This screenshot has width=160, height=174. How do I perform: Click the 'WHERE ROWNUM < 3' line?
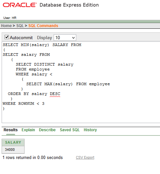[24, 103]
